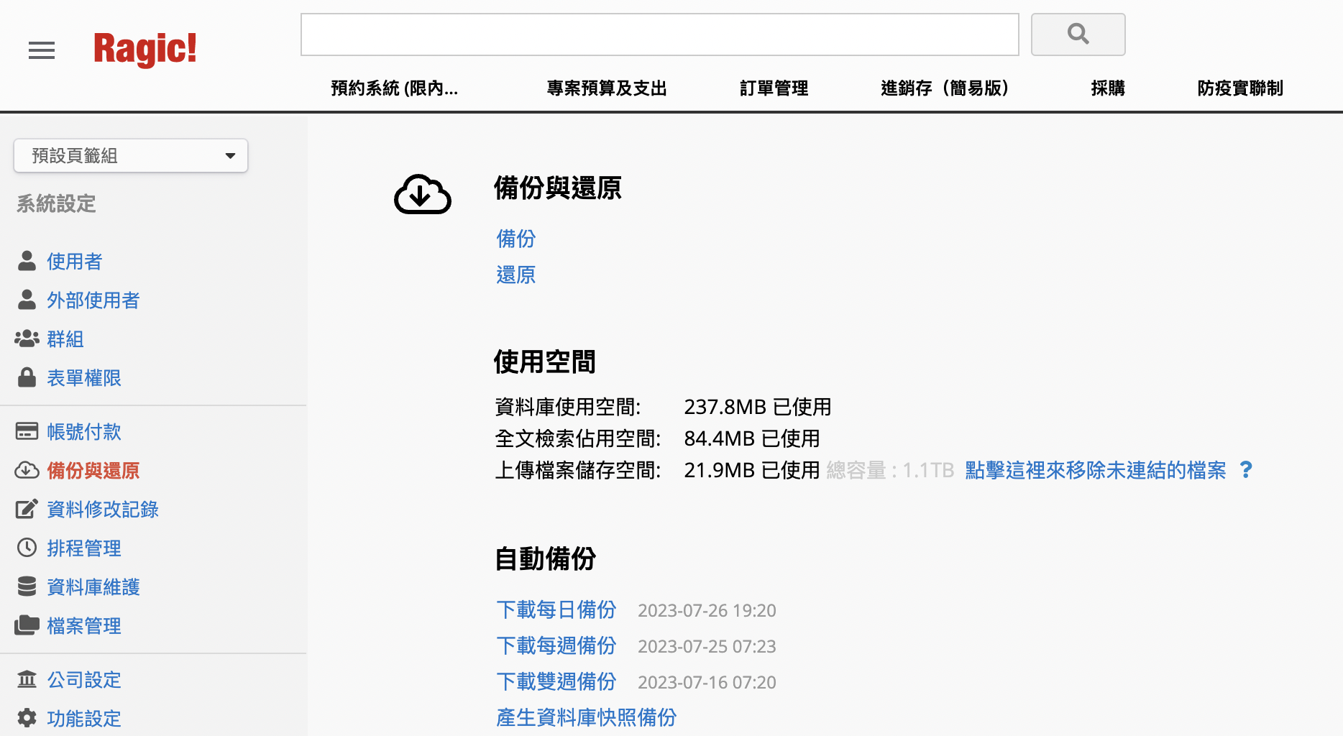Click the cloud download icon beside 備份與還原 heading
This screenshot has height=736, width=1343.
click(x=423, y=194)
